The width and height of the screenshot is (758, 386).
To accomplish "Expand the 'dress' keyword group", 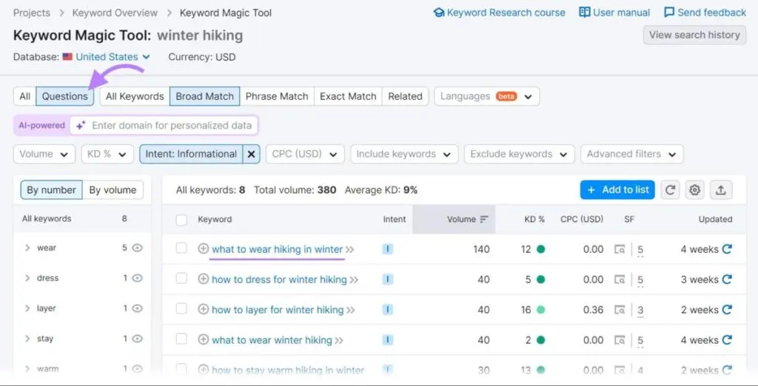I will tap(27, 278).
